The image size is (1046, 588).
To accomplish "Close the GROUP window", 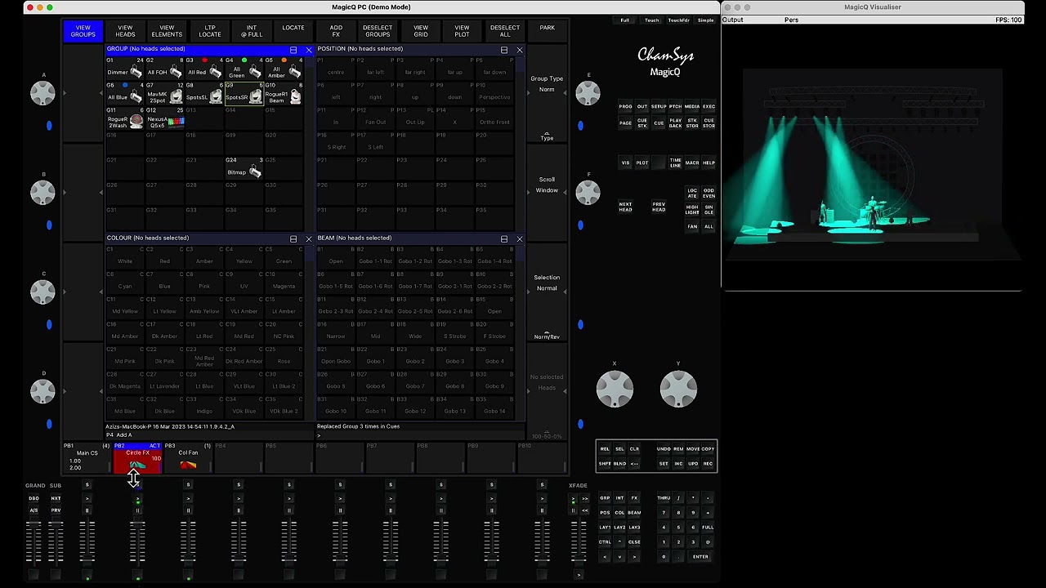I will click(x=308, y=50).
